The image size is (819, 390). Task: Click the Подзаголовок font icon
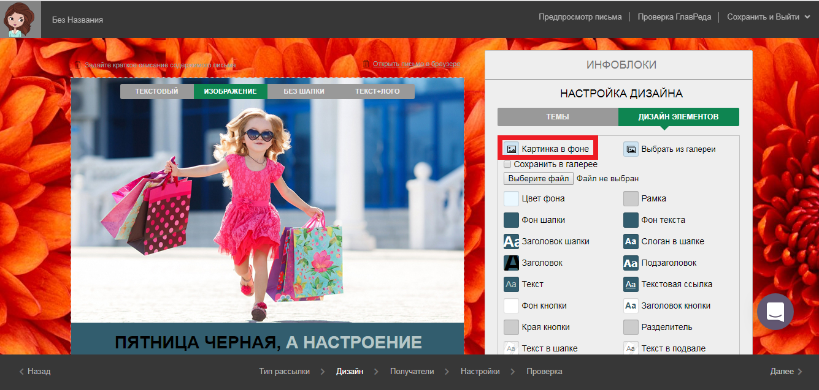pyautogui.click(x=631, y=263)
